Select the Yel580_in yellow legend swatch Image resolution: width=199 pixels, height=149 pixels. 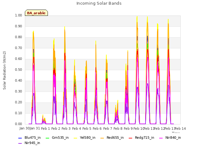point(75,138)
